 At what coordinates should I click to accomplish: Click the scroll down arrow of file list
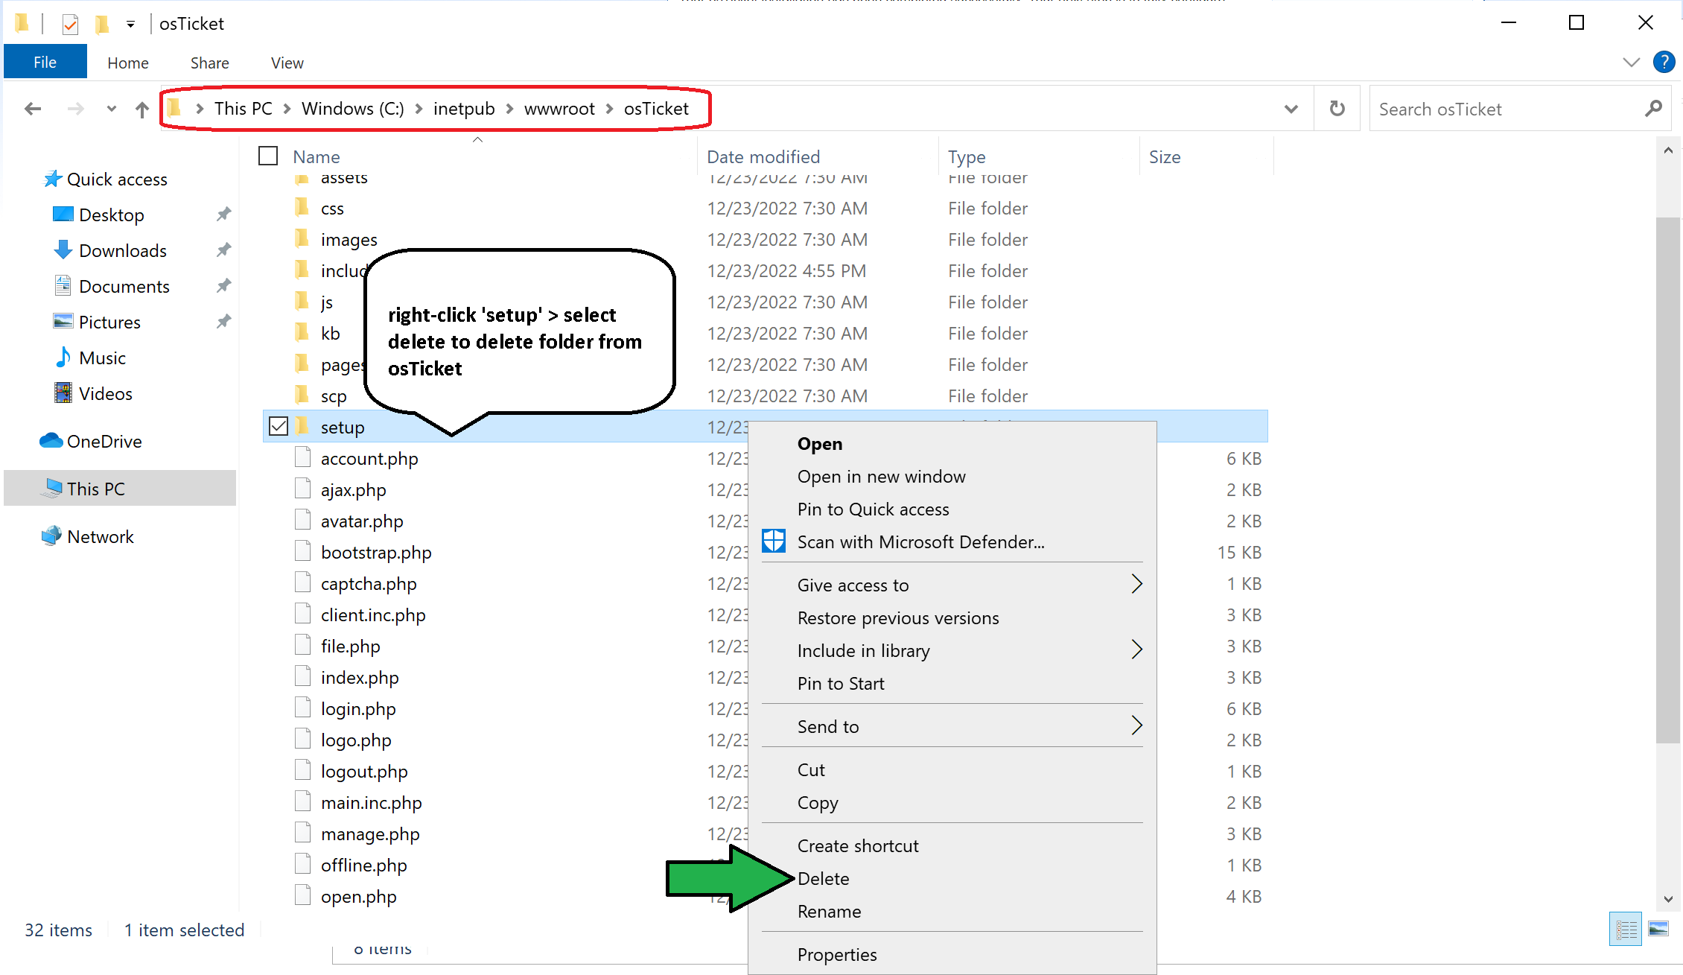[1668, 898]
